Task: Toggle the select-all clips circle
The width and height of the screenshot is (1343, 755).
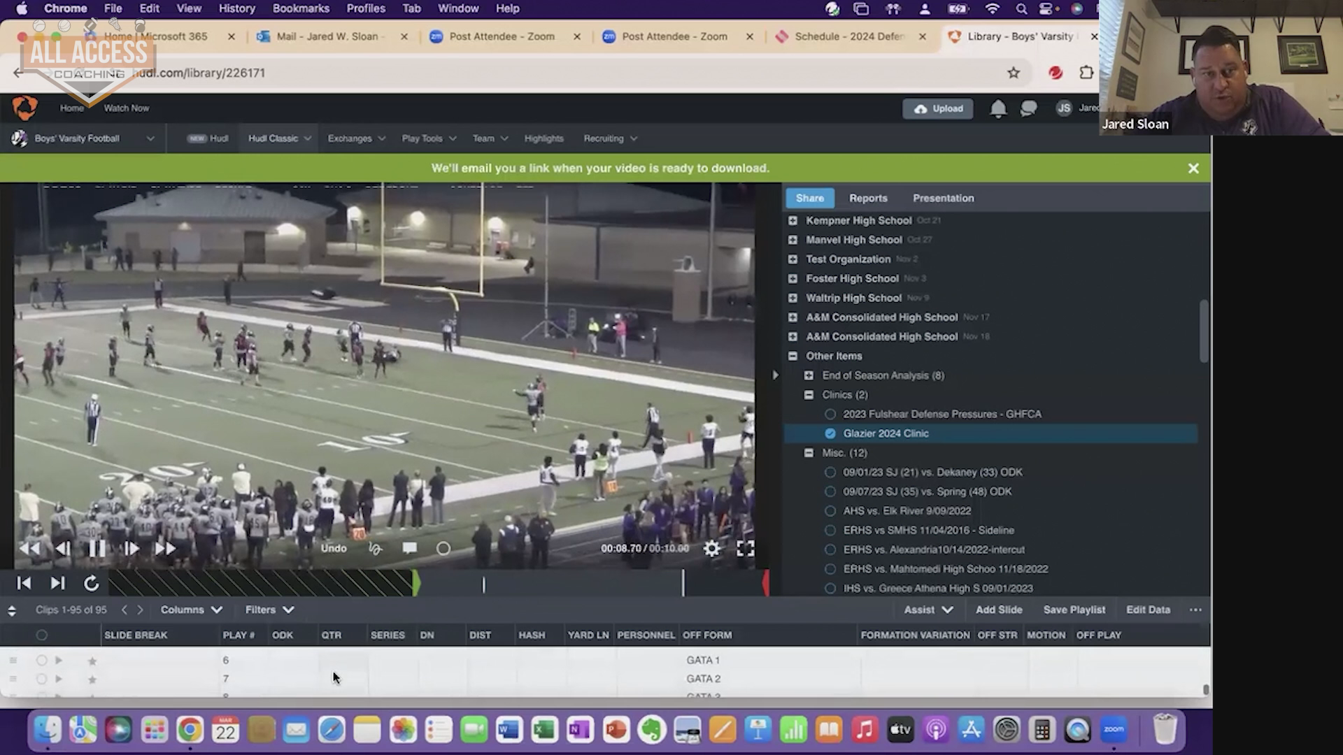Action: click(x=41, y=635)
